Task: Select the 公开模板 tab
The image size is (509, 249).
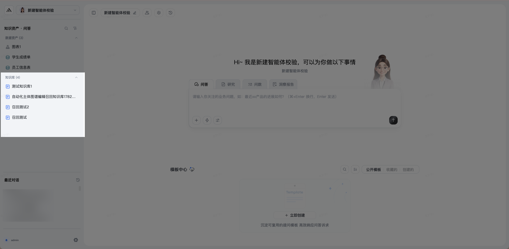Action: [x=374, y=170]
